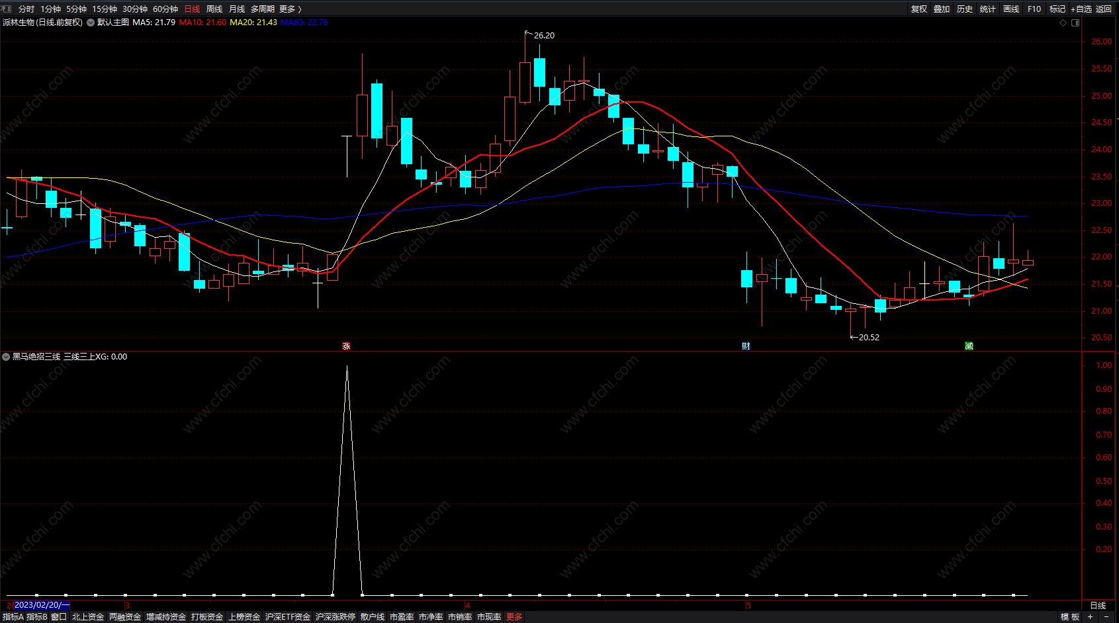Add stock via +自选 button
This screenshot has height=623, width=1119.
(1081, 9)
